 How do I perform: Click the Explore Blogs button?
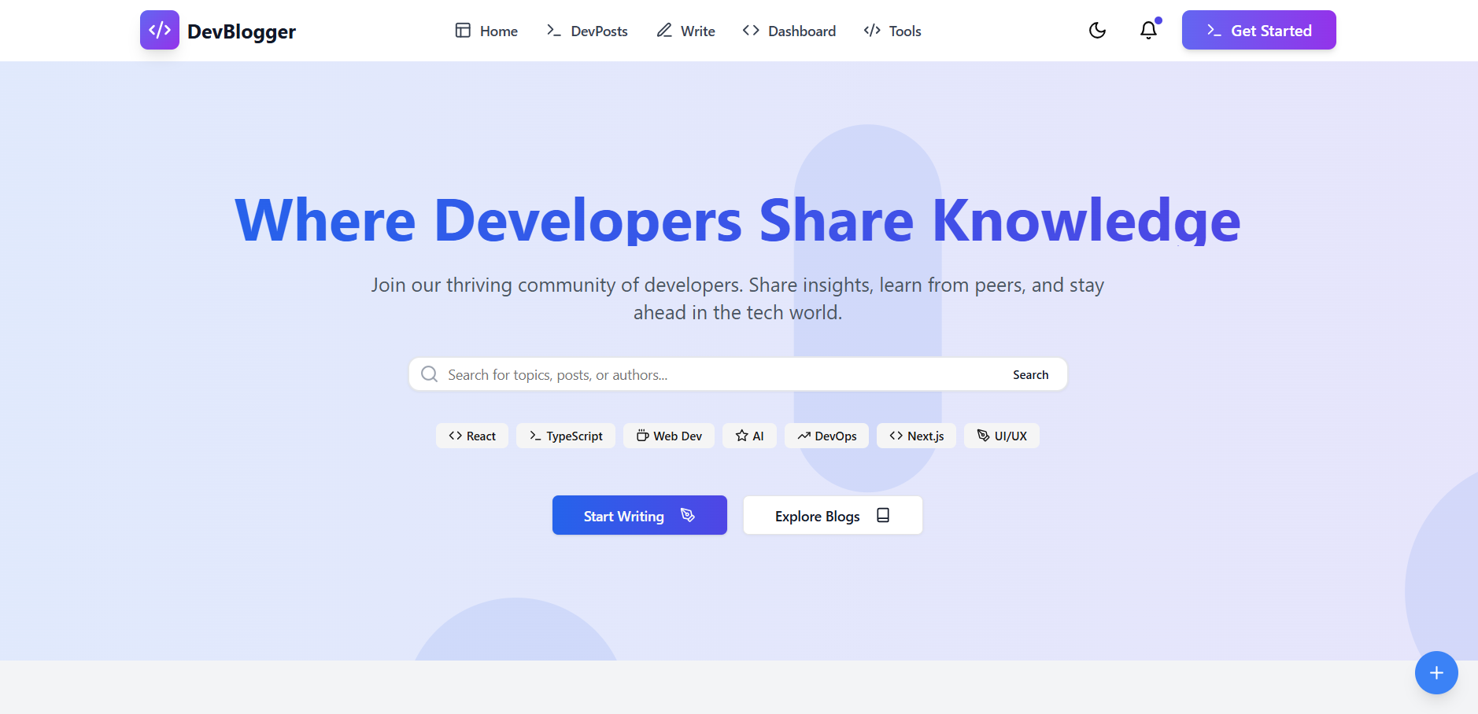[833, 515]
